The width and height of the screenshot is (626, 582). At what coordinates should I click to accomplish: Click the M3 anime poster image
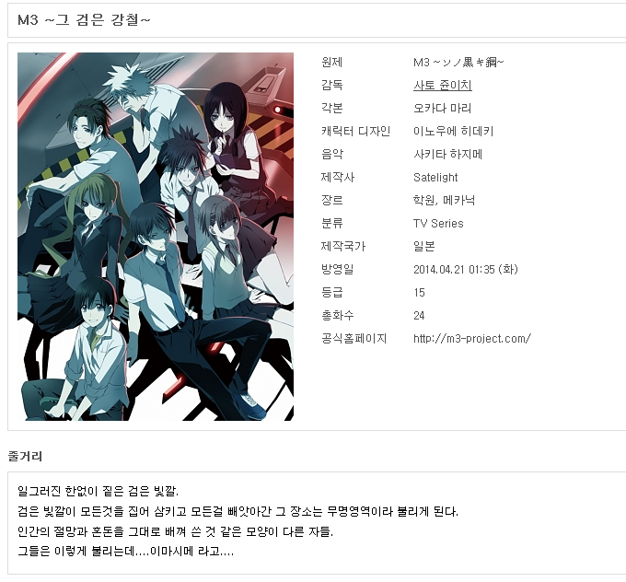[156, 236]
